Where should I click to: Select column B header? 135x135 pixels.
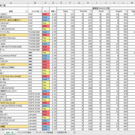point(35,3)
